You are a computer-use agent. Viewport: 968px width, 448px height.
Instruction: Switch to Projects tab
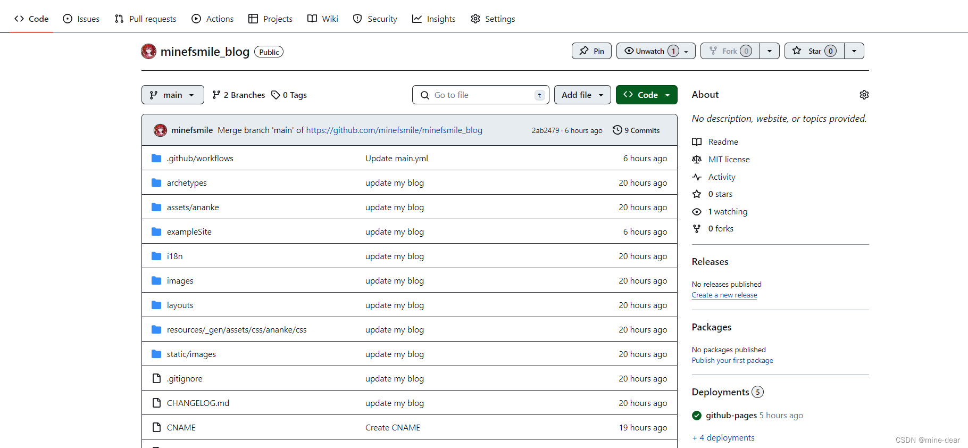tap(271, 19)
